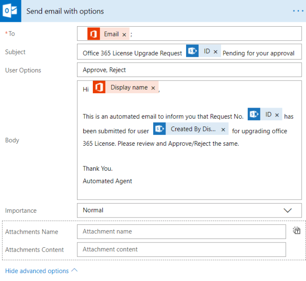This screenshot has height=281, width=306.
Task: Click the Outlook icon in the action header
Action: tap(11, 11)
